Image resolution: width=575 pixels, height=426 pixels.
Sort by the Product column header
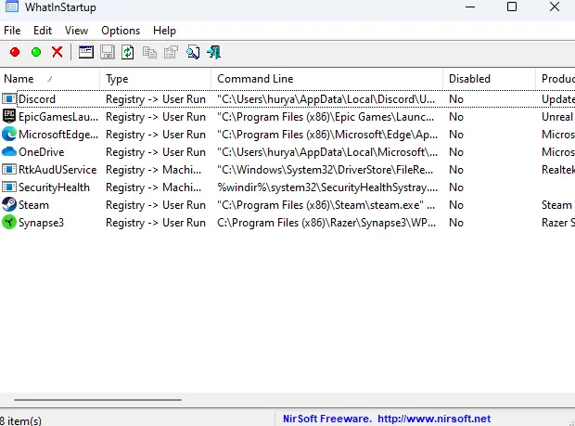pos(556,79)
